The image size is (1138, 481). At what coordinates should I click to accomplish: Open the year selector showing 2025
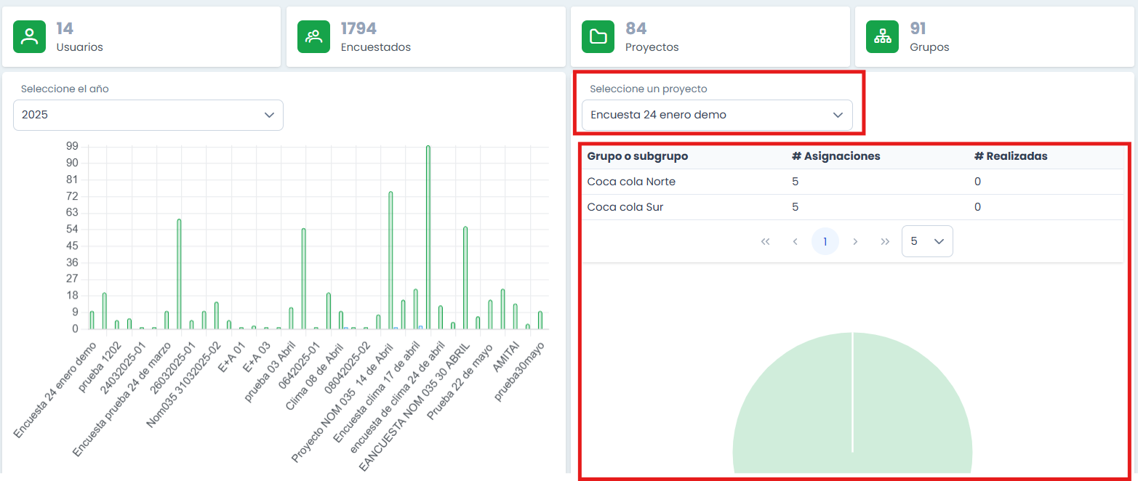tap(148, 115)
